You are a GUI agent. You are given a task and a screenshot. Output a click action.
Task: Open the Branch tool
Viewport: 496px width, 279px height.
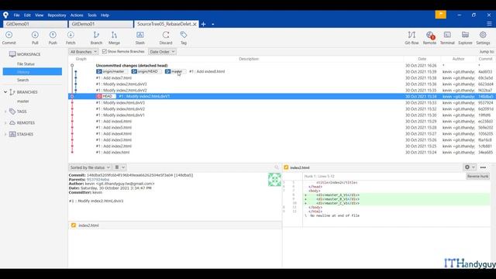[x=96, y=38]
